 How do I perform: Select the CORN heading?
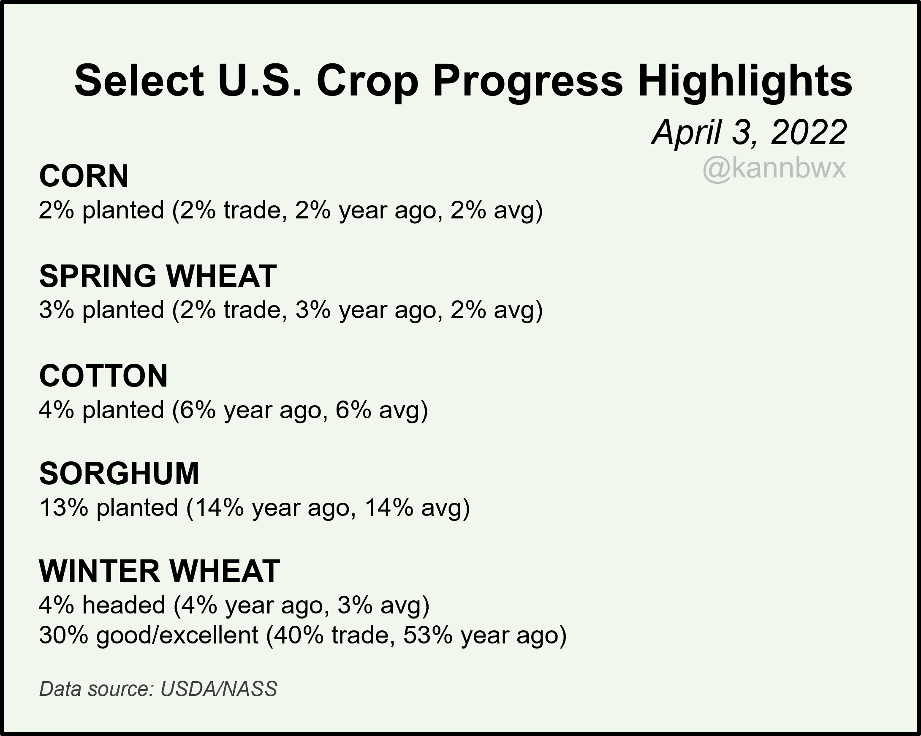(84, 176)
